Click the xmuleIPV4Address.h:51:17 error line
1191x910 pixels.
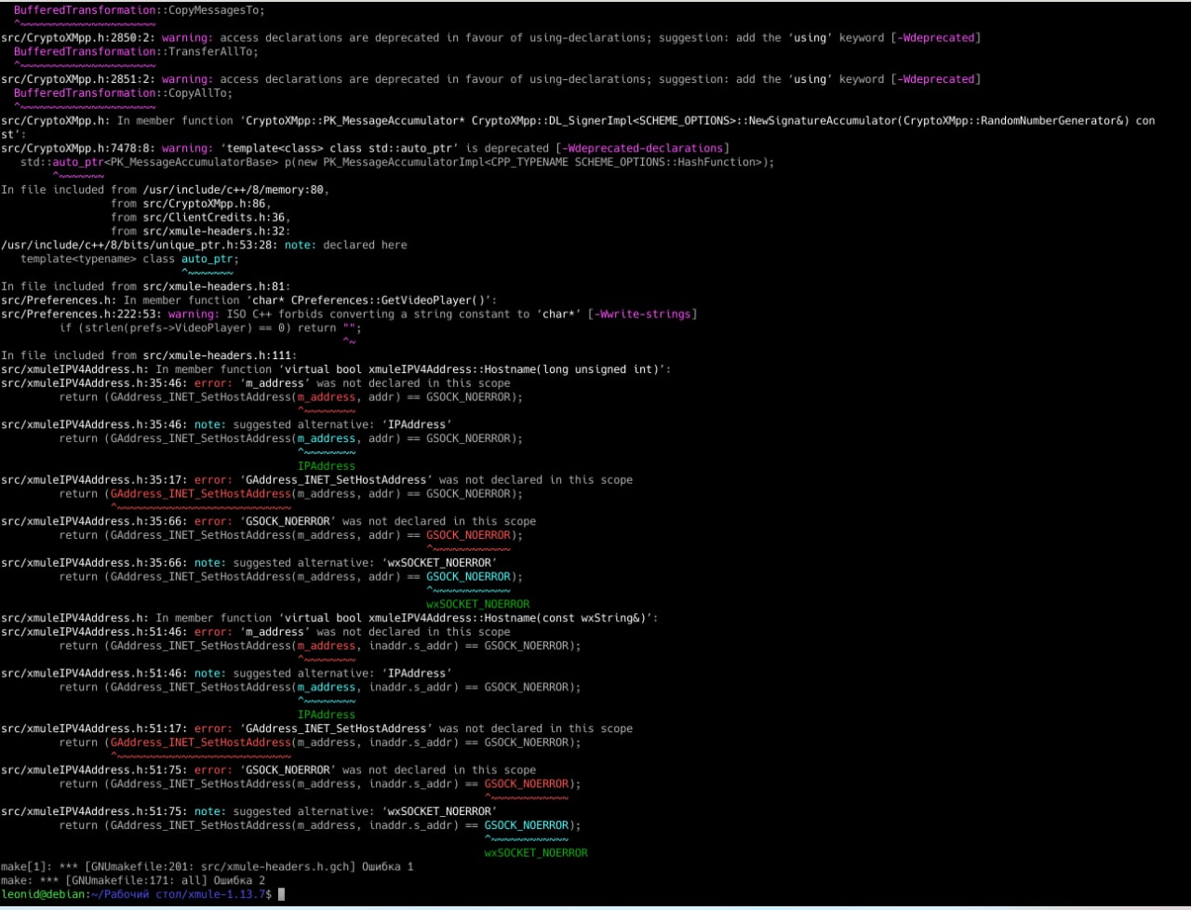coord(316,729)
